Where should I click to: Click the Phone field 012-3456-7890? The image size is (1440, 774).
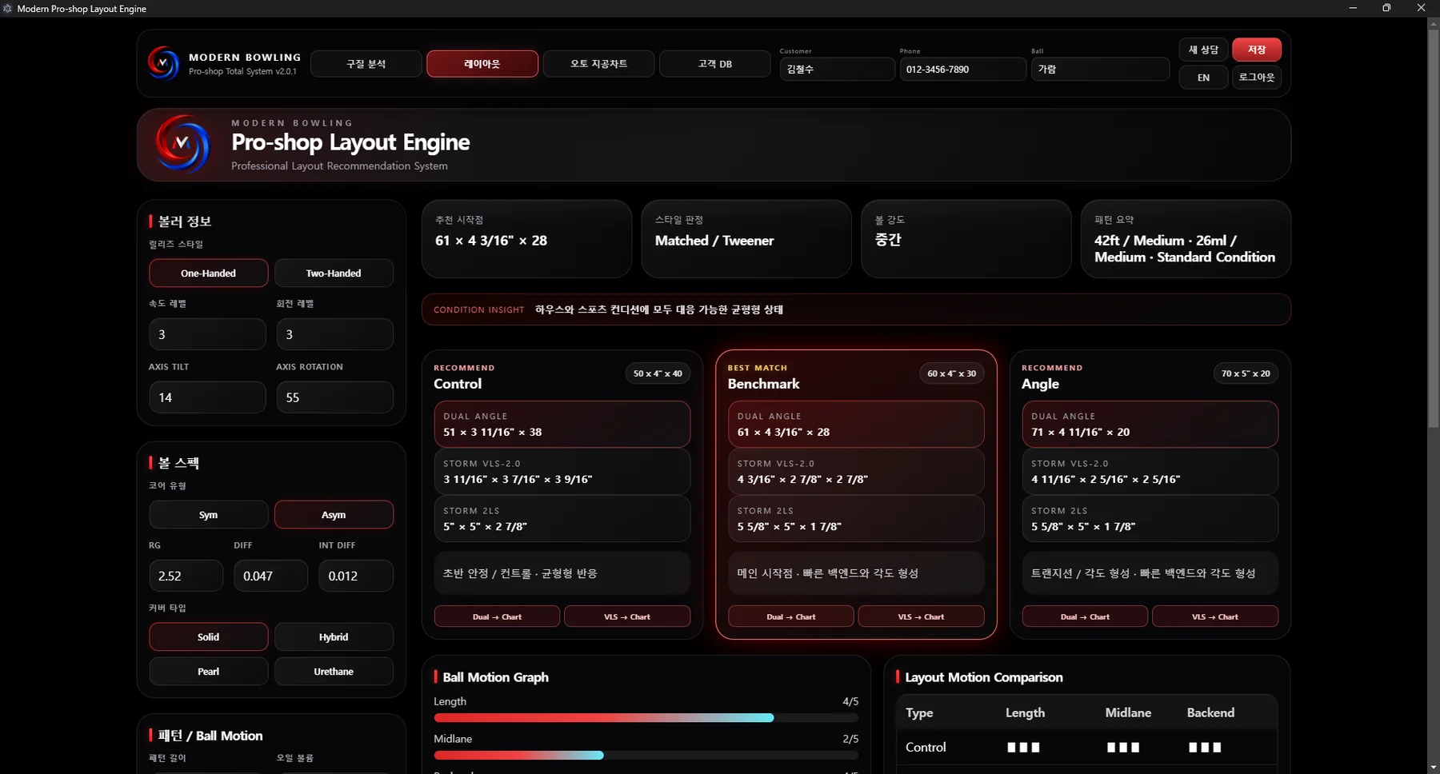(x=962, y=70)
